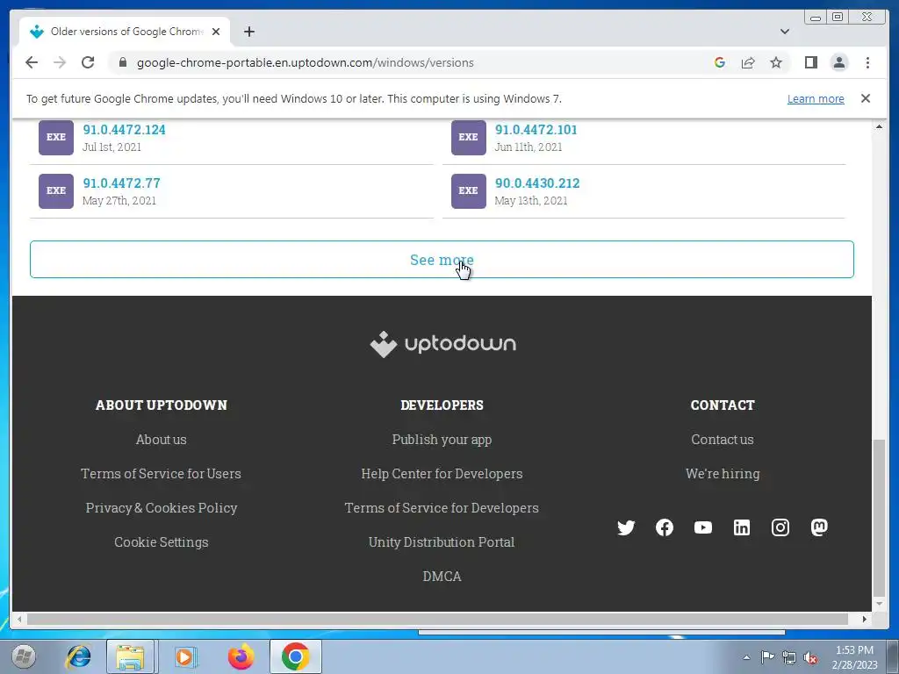Click the Learn more link

pyautogui.click(x=816, y=98)
